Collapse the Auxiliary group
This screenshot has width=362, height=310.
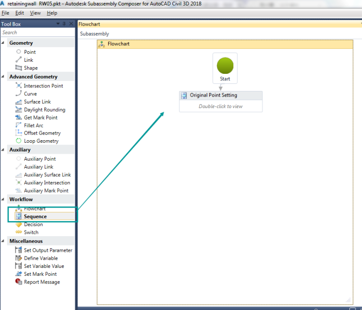3,150
